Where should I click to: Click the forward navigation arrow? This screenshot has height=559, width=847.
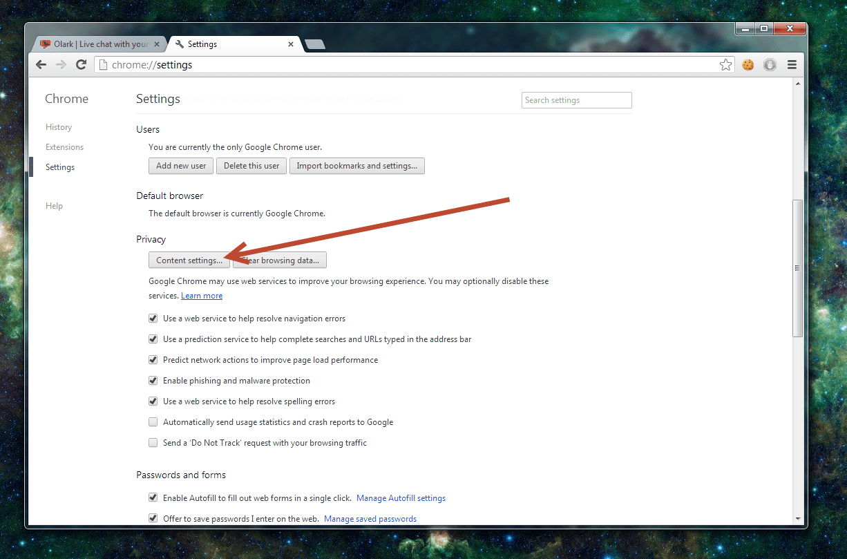tap(61, 64)
